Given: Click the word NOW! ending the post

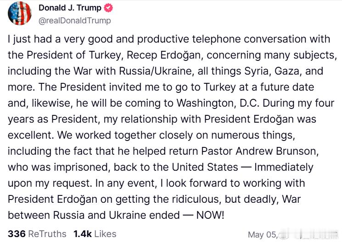Looking at the screenshot, I should (210, 215).
